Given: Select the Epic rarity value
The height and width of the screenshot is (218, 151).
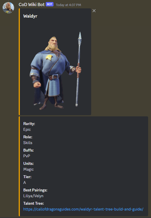Looking at the screenshot, I should [x=27, y=130].
